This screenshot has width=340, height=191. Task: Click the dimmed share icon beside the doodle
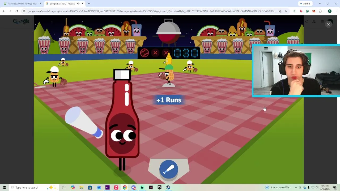(306, 22)
